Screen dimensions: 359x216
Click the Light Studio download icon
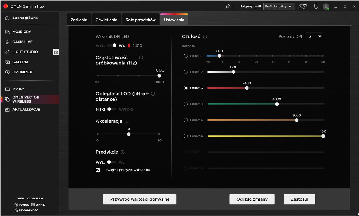56,52
